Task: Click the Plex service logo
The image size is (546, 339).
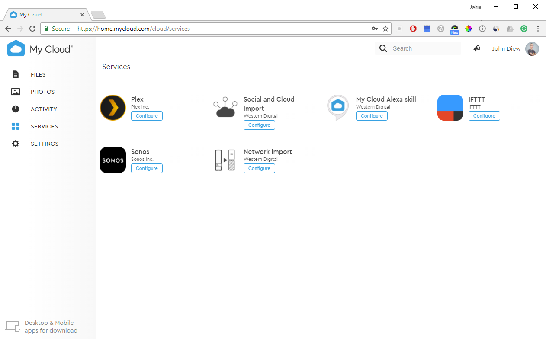Action: coord(113,108)
